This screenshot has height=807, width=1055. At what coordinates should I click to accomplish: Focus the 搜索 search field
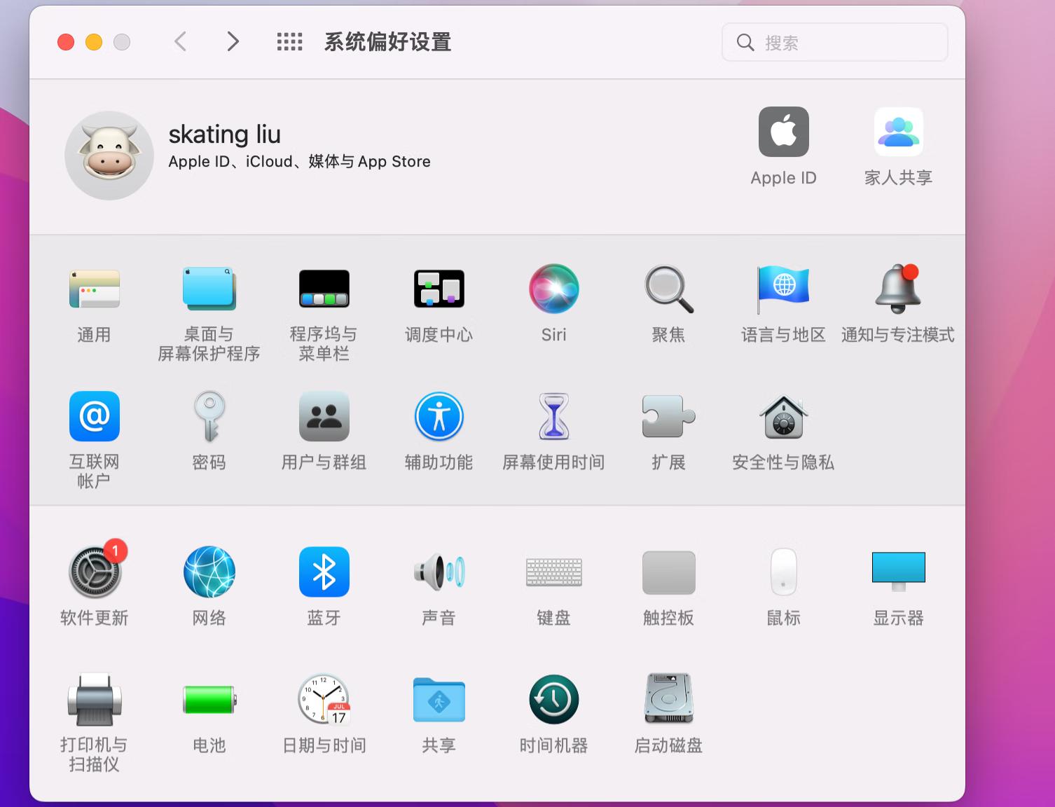coord(834,42)
